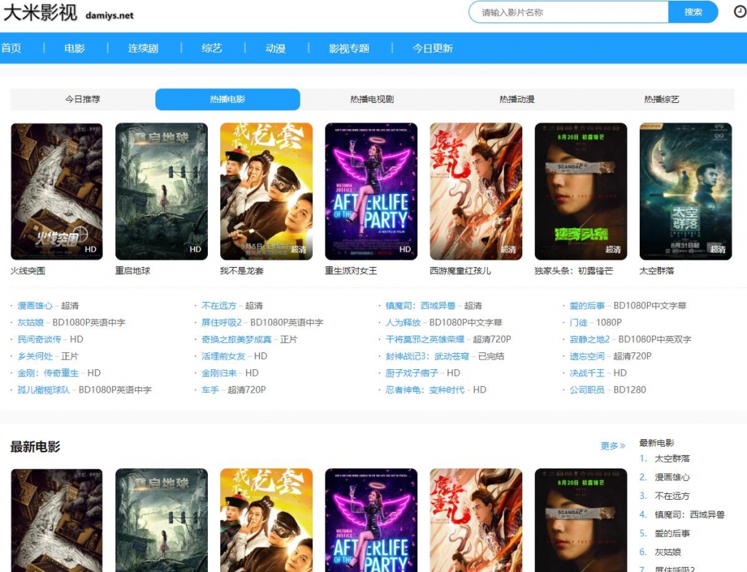Open ranked item 6 灰姑娘
Image resolution: width=747 pixels, height=572 pixels.
point(668,552)
